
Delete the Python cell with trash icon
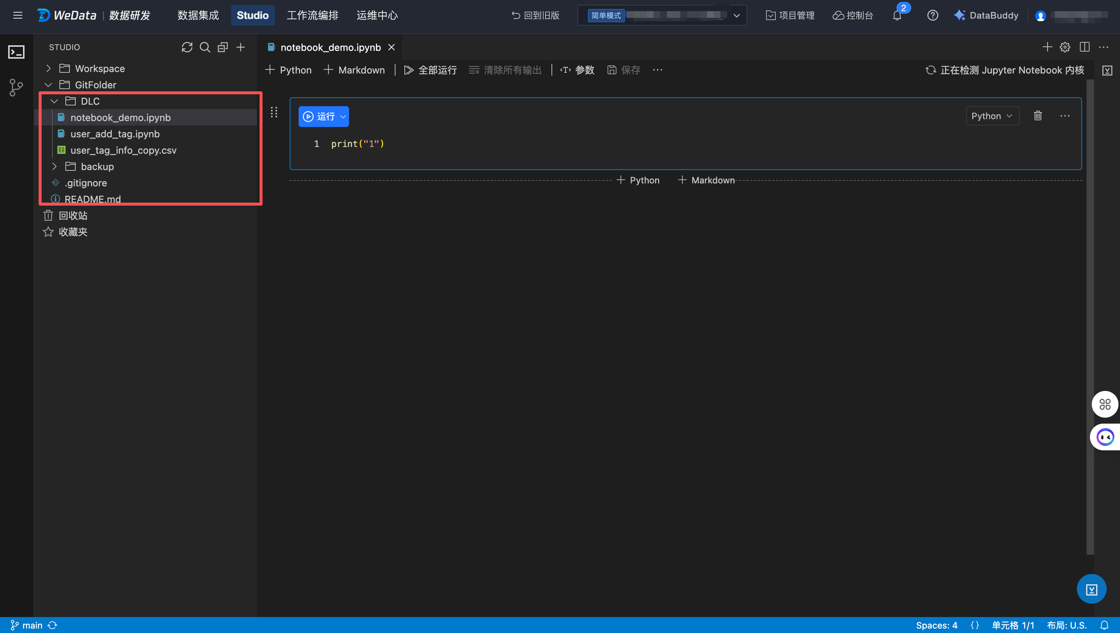pos(1038,115)
